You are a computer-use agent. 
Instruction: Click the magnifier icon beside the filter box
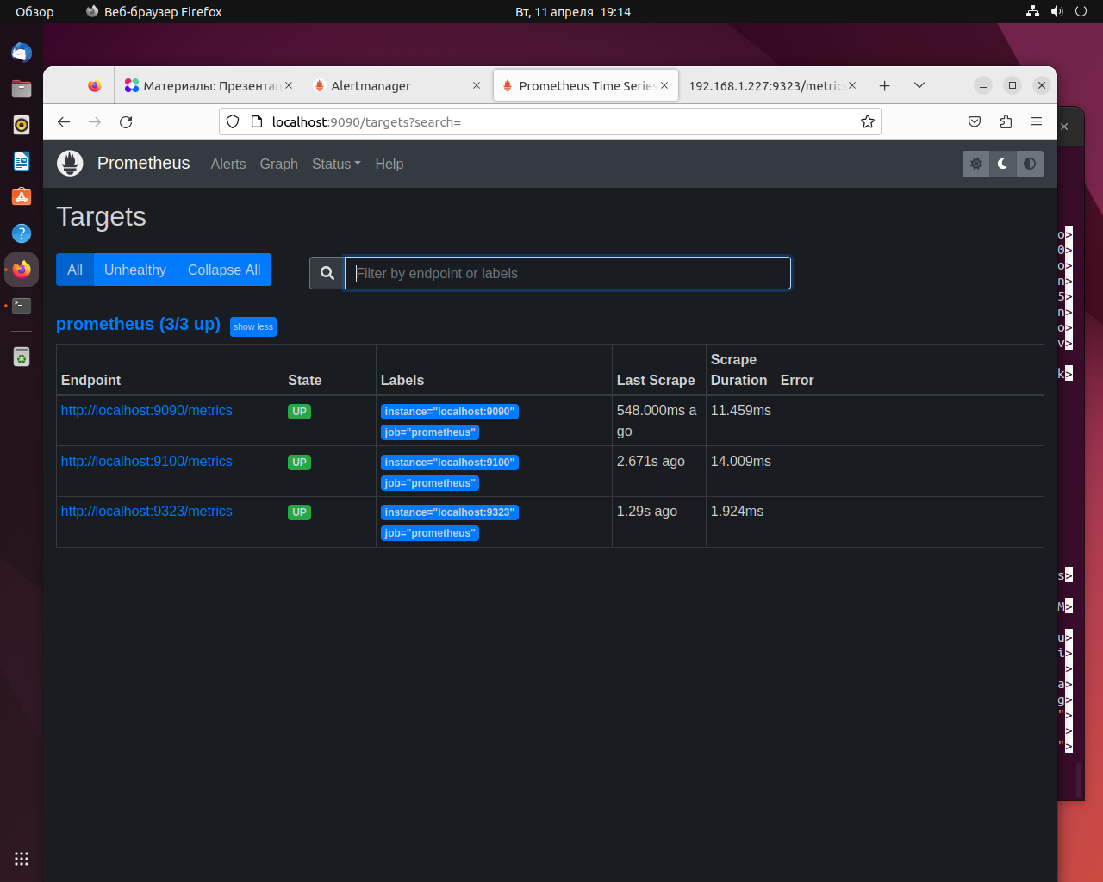point(327,272)
